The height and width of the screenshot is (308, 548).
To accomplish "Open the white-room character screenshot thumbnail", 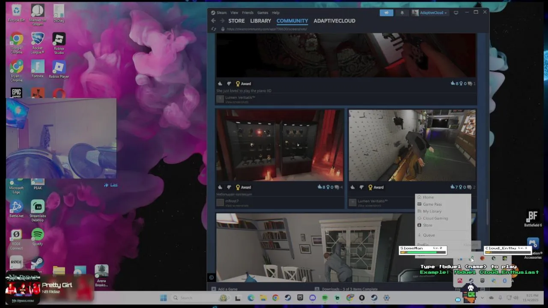I will (412, 145).
